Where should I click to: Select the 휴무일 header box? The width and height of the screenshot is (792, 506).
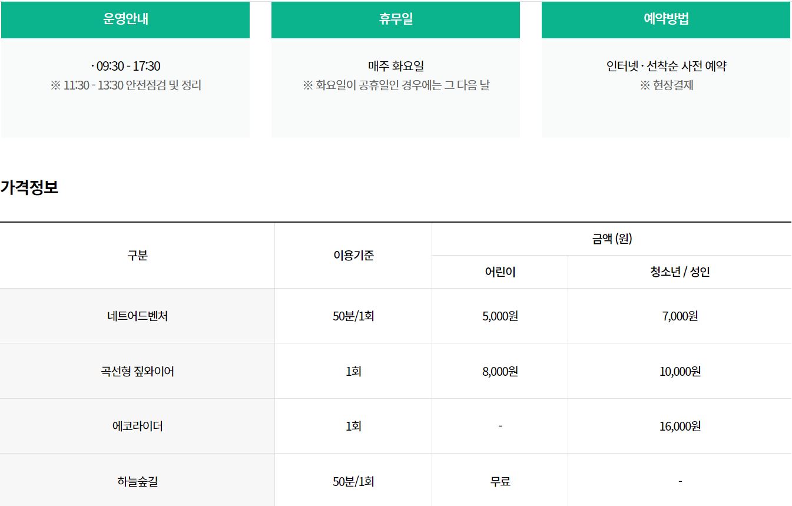click(396, 19)
